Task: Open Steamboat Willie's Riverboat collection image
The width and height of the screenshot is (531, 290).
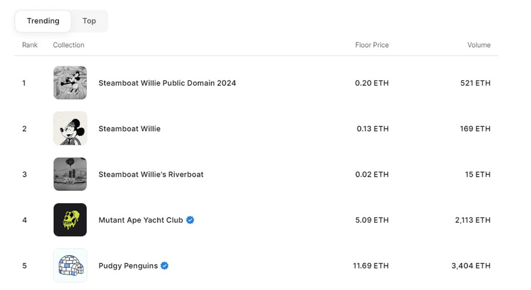Action: click(x=70, y=174)
